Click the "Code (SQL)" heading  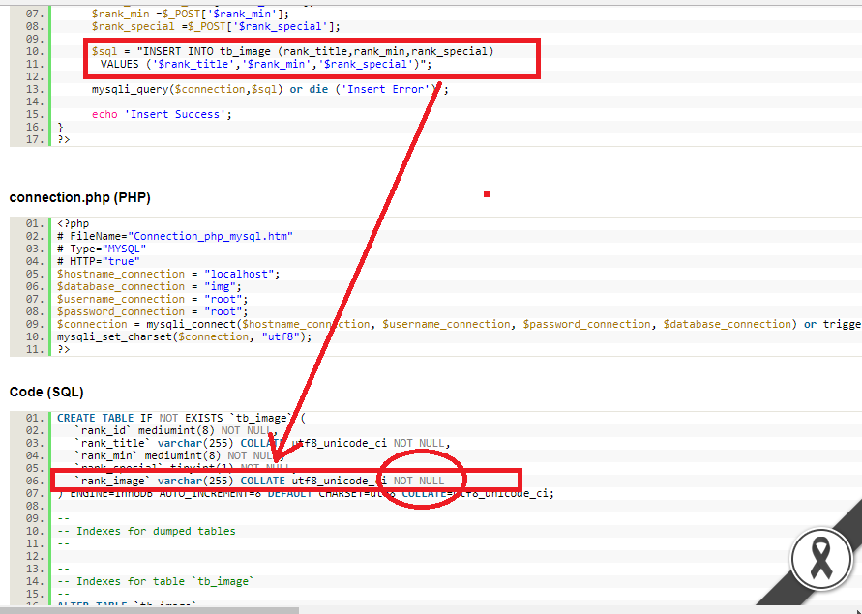tap(46, 392)
